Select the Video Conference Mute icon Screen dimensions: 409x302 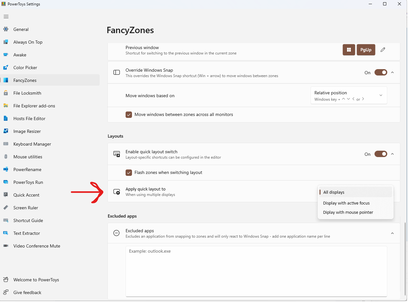coord(6,246)
